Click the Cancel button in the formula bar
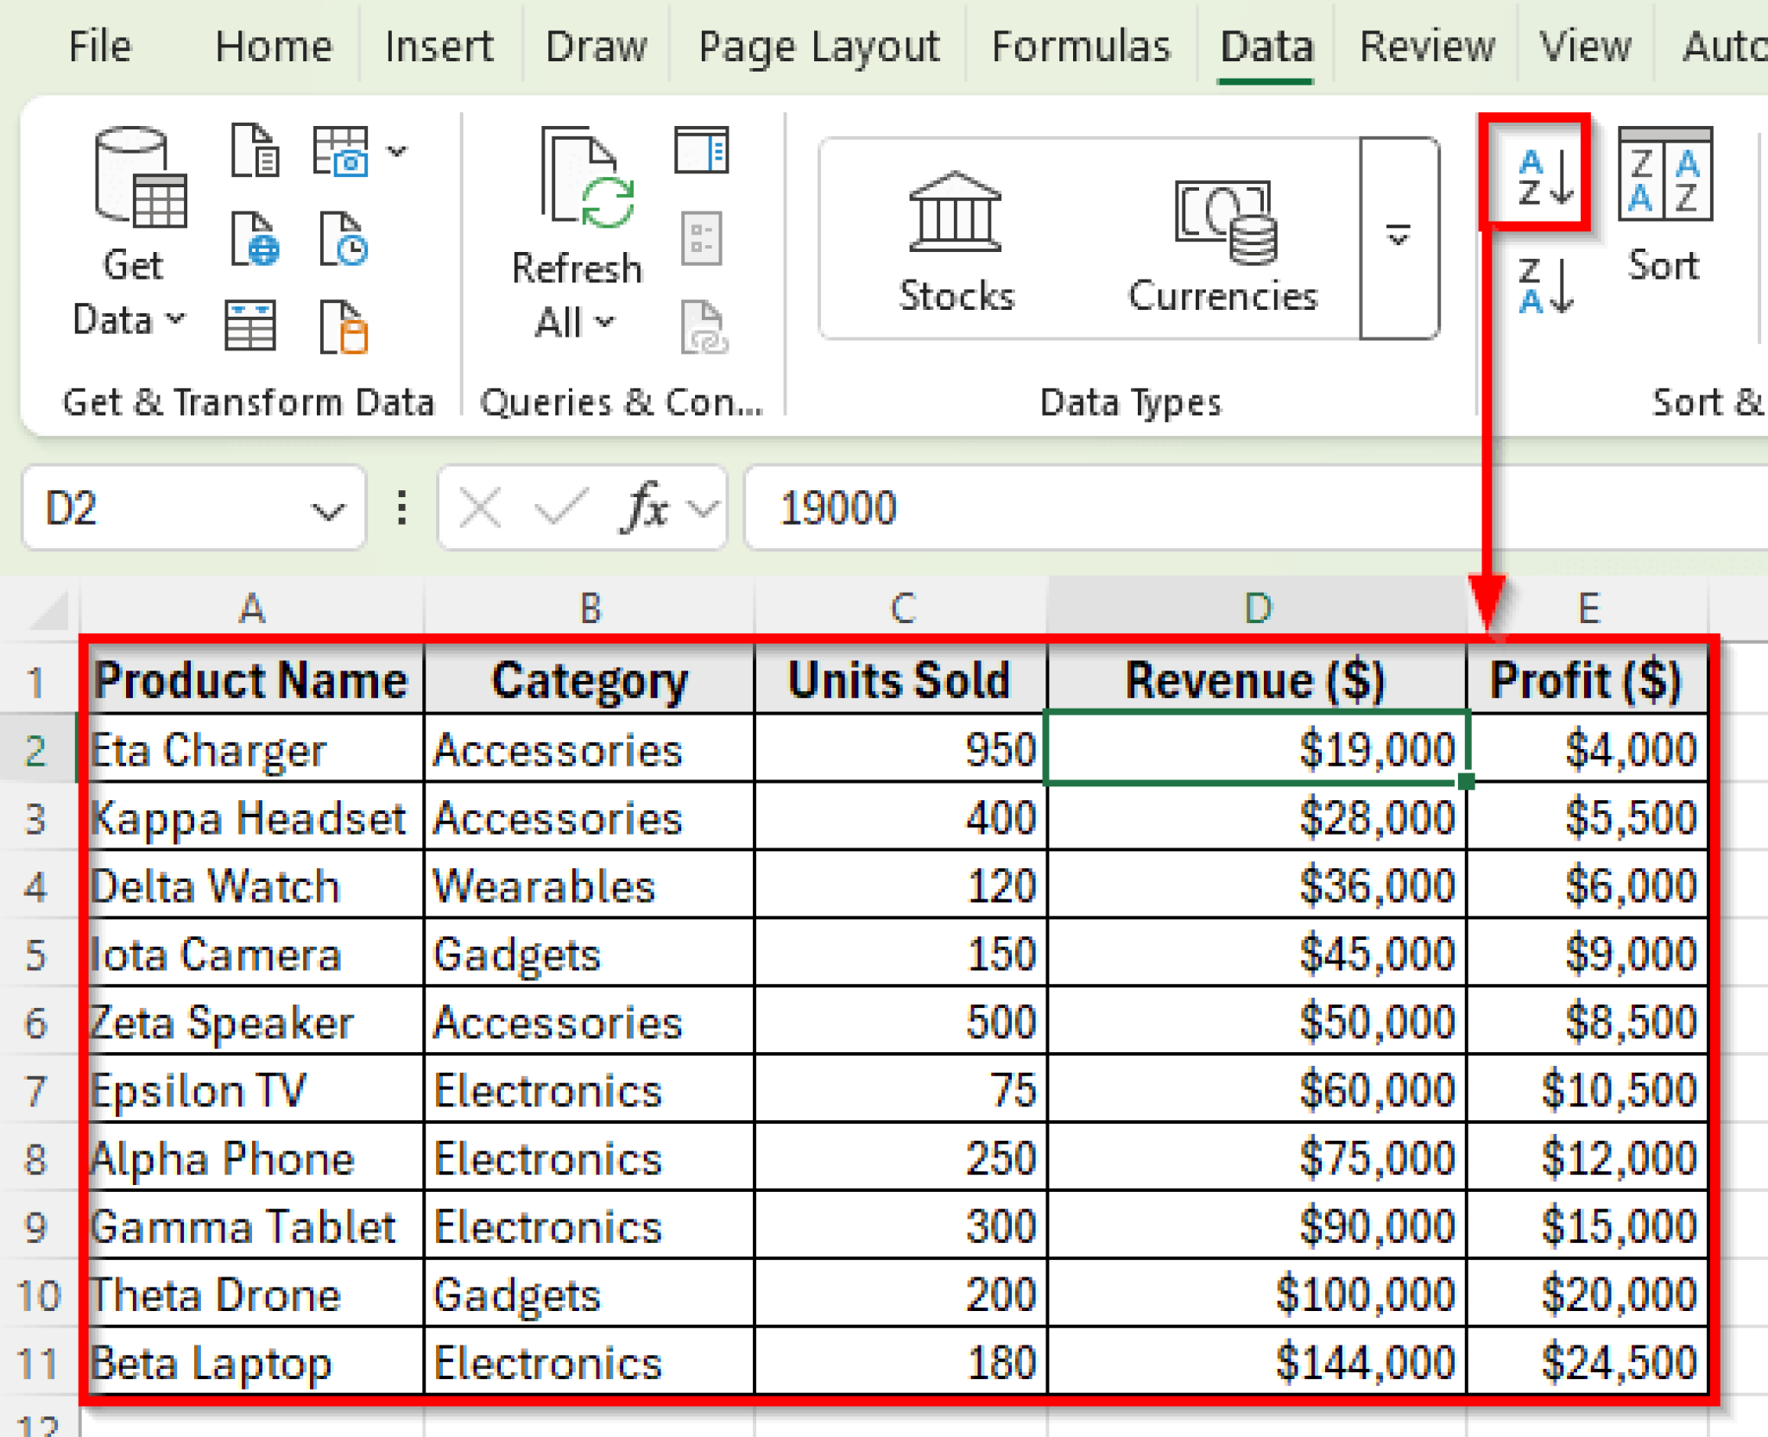 pos(482,507)
